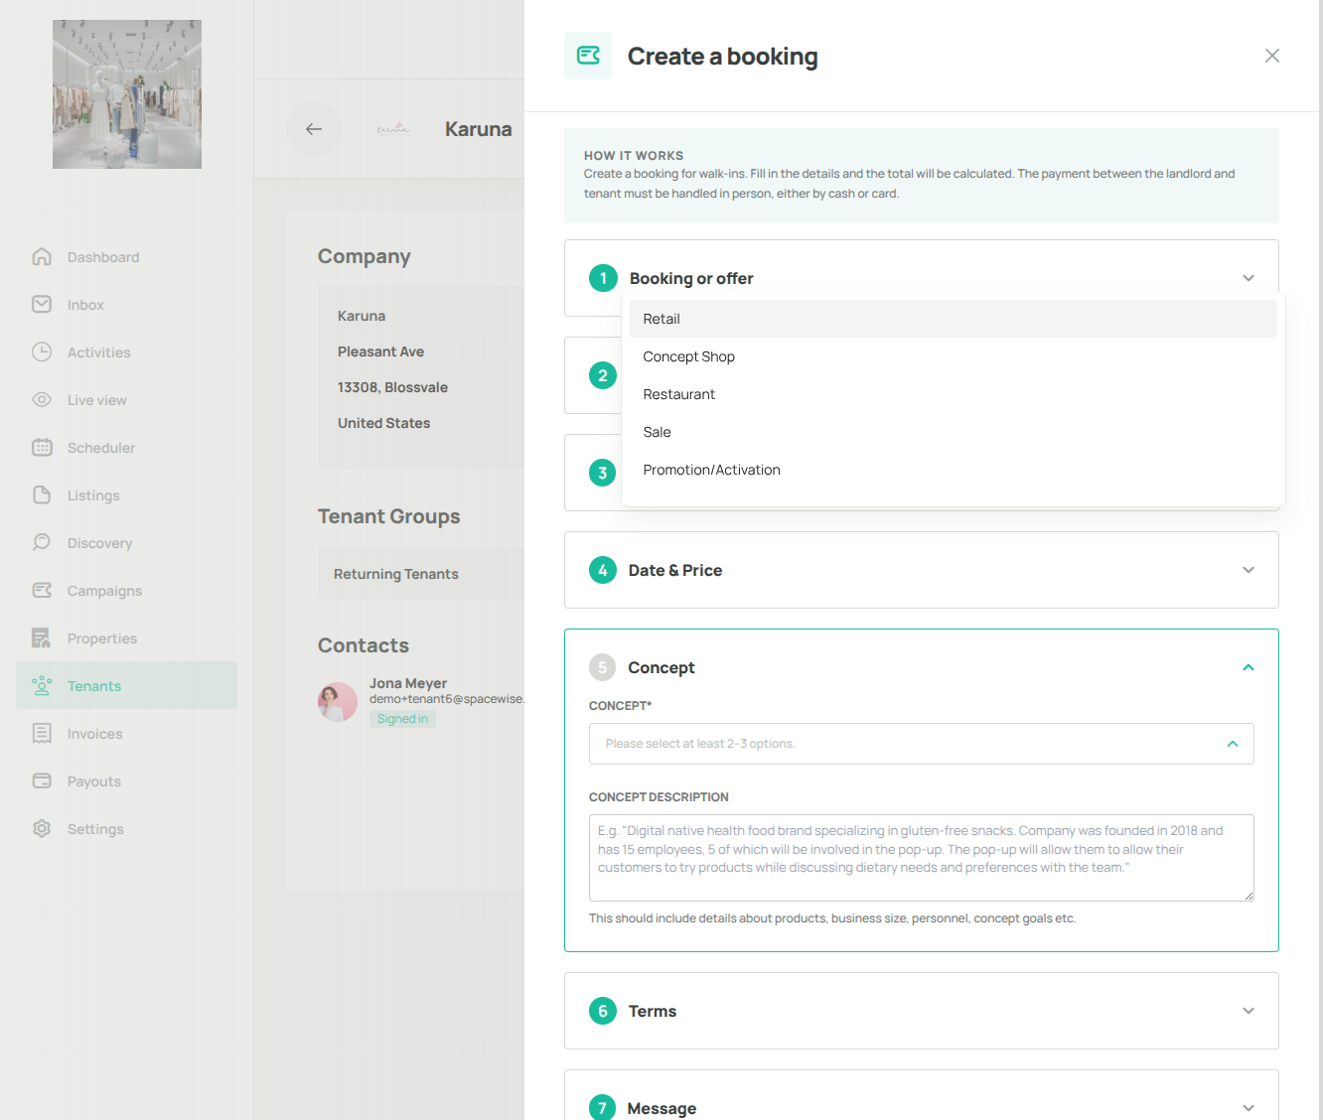Click Jona Meyer's avatar photo
The height and width of the screenshot is (1120, 1323).
(x=338, y=702)
